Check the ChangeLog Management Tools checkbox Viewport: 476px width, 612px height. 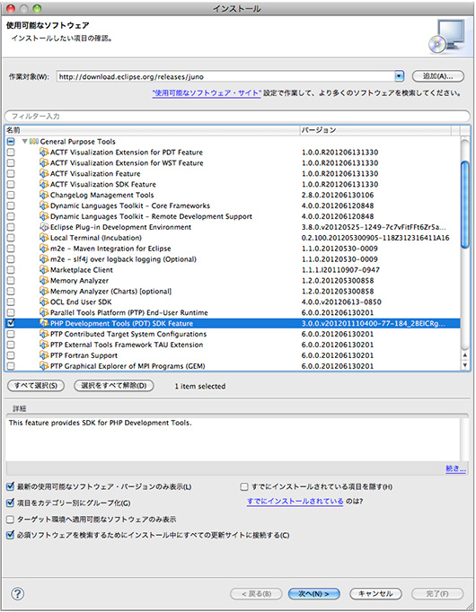11,195
